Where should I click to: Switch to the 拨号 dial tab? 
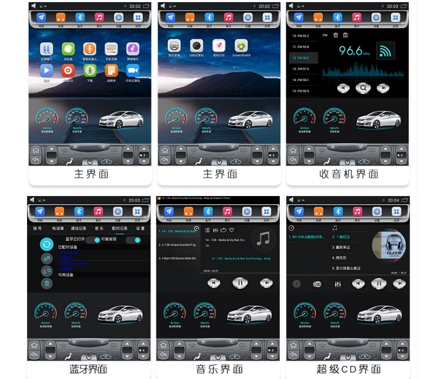click(37, 228)
